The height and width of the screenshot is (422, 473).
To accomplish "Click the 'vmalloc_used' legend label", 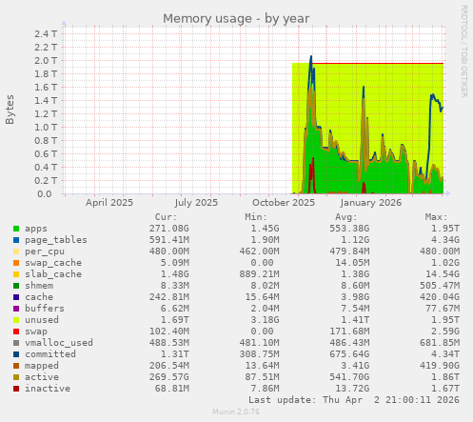I will coord(59,343).
